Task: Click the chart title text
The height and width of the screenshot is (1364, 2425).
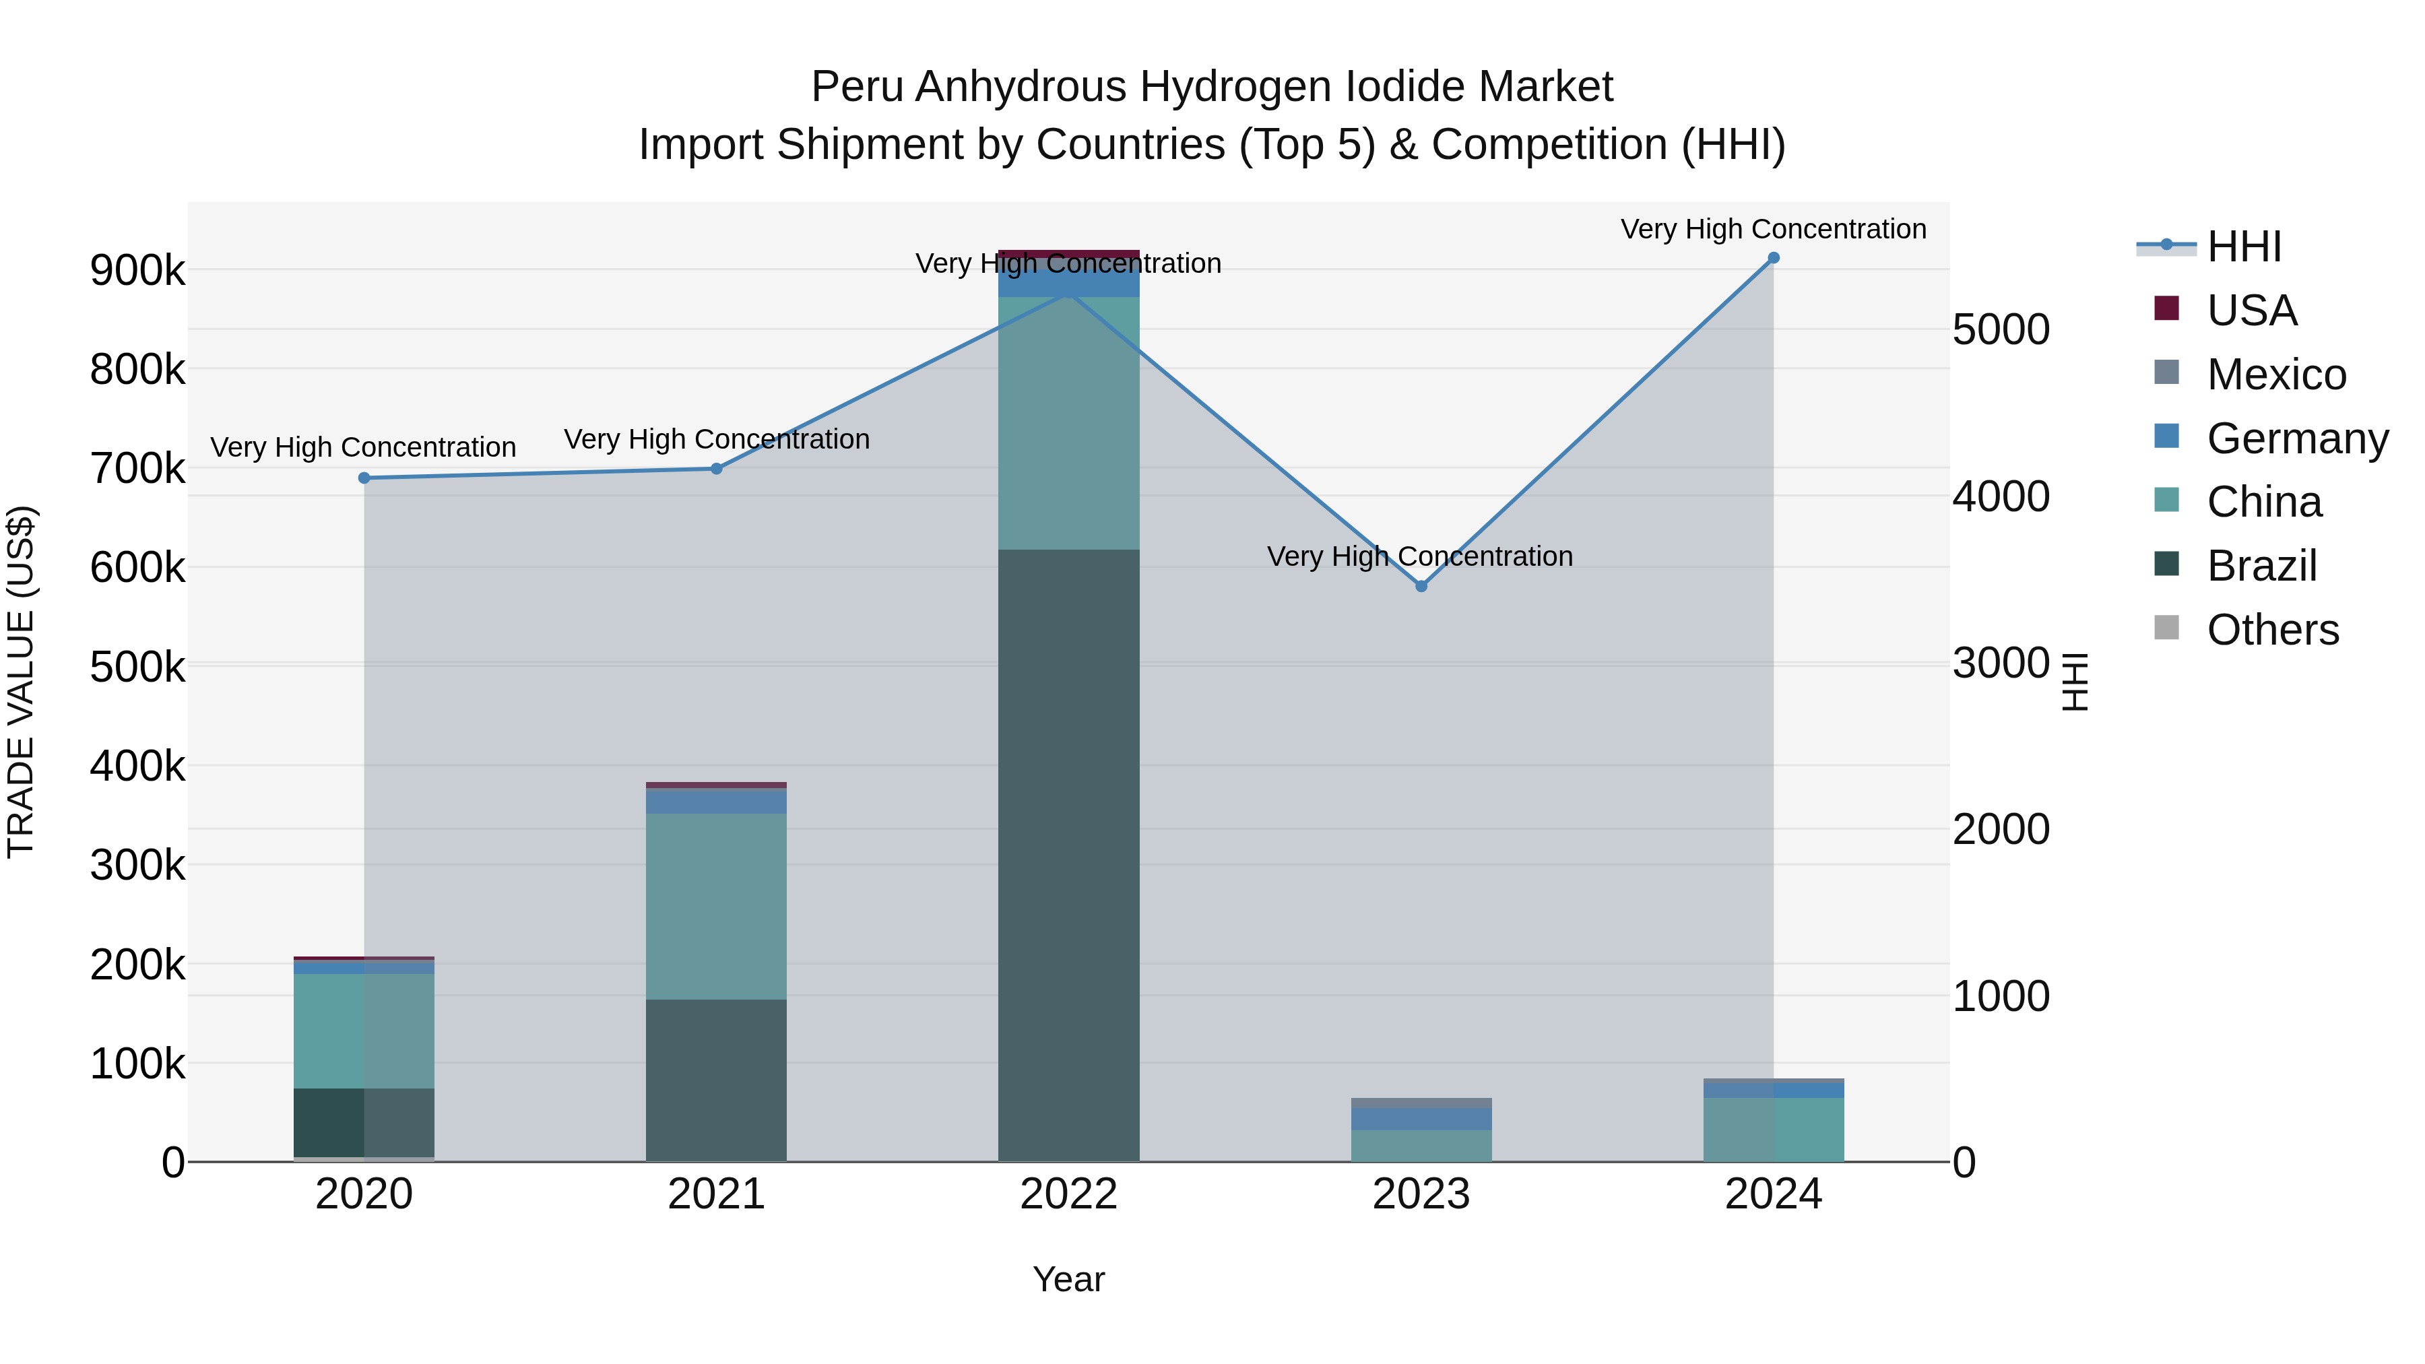Action: tap(1212, 116)
